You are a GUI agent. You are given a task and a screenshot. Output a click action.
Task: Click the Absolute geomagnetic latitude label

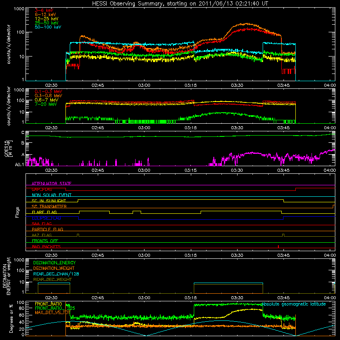[x=293, y=304]
